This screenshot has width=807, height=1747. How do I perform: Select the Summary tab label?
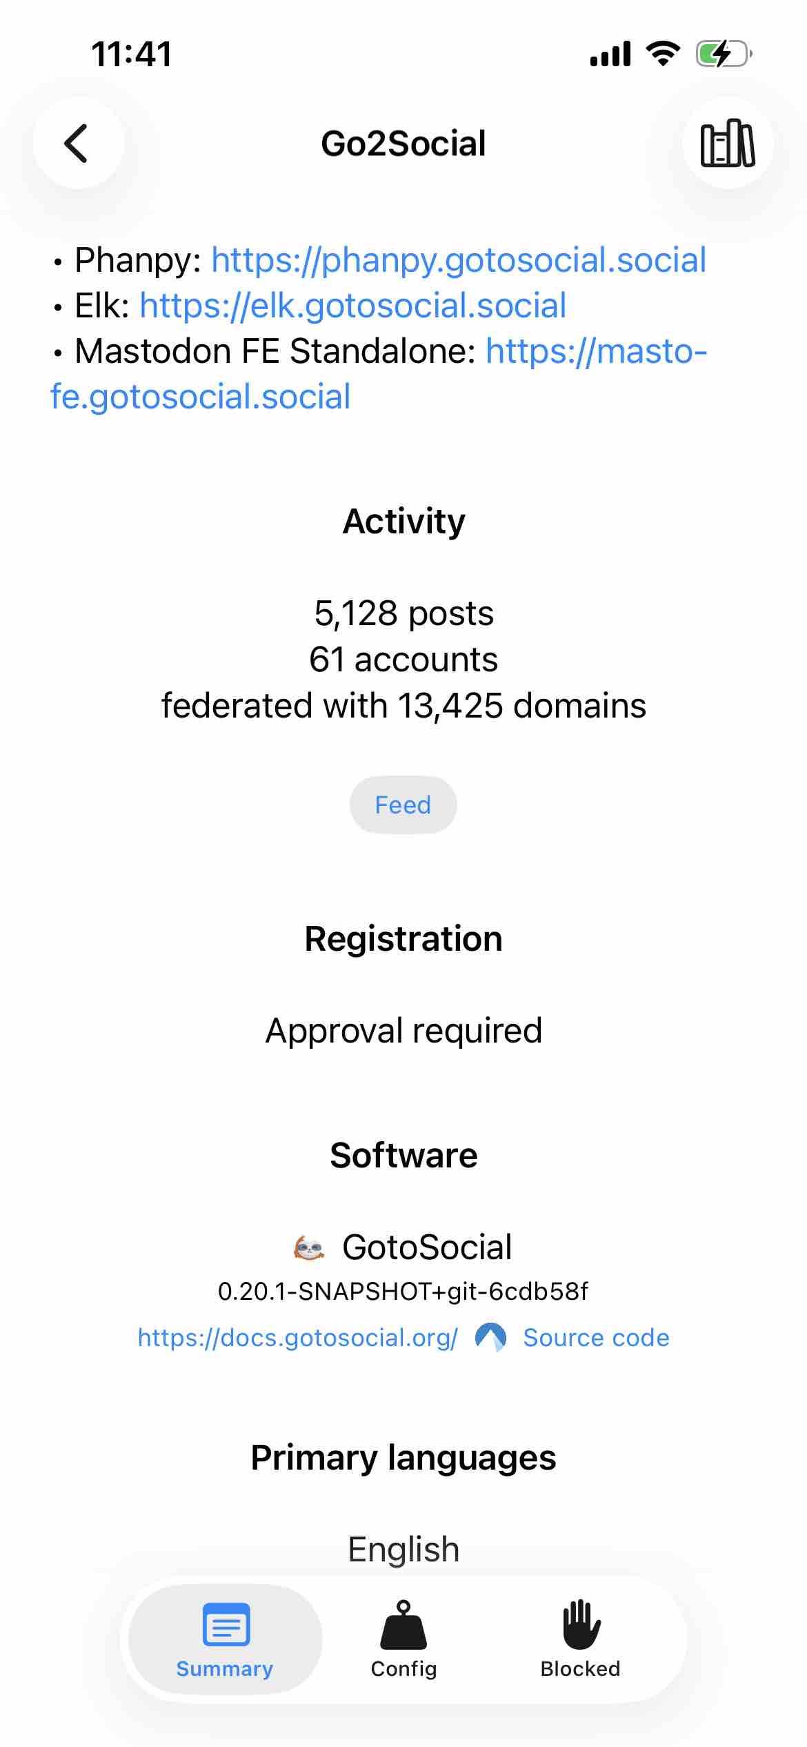pyautogui.click(x=225, y=1668)
